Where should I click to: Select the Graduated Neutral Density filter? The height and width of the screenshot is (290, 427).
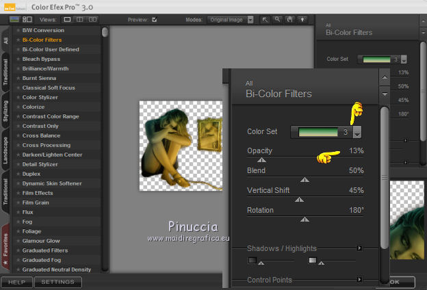[57, 269]
